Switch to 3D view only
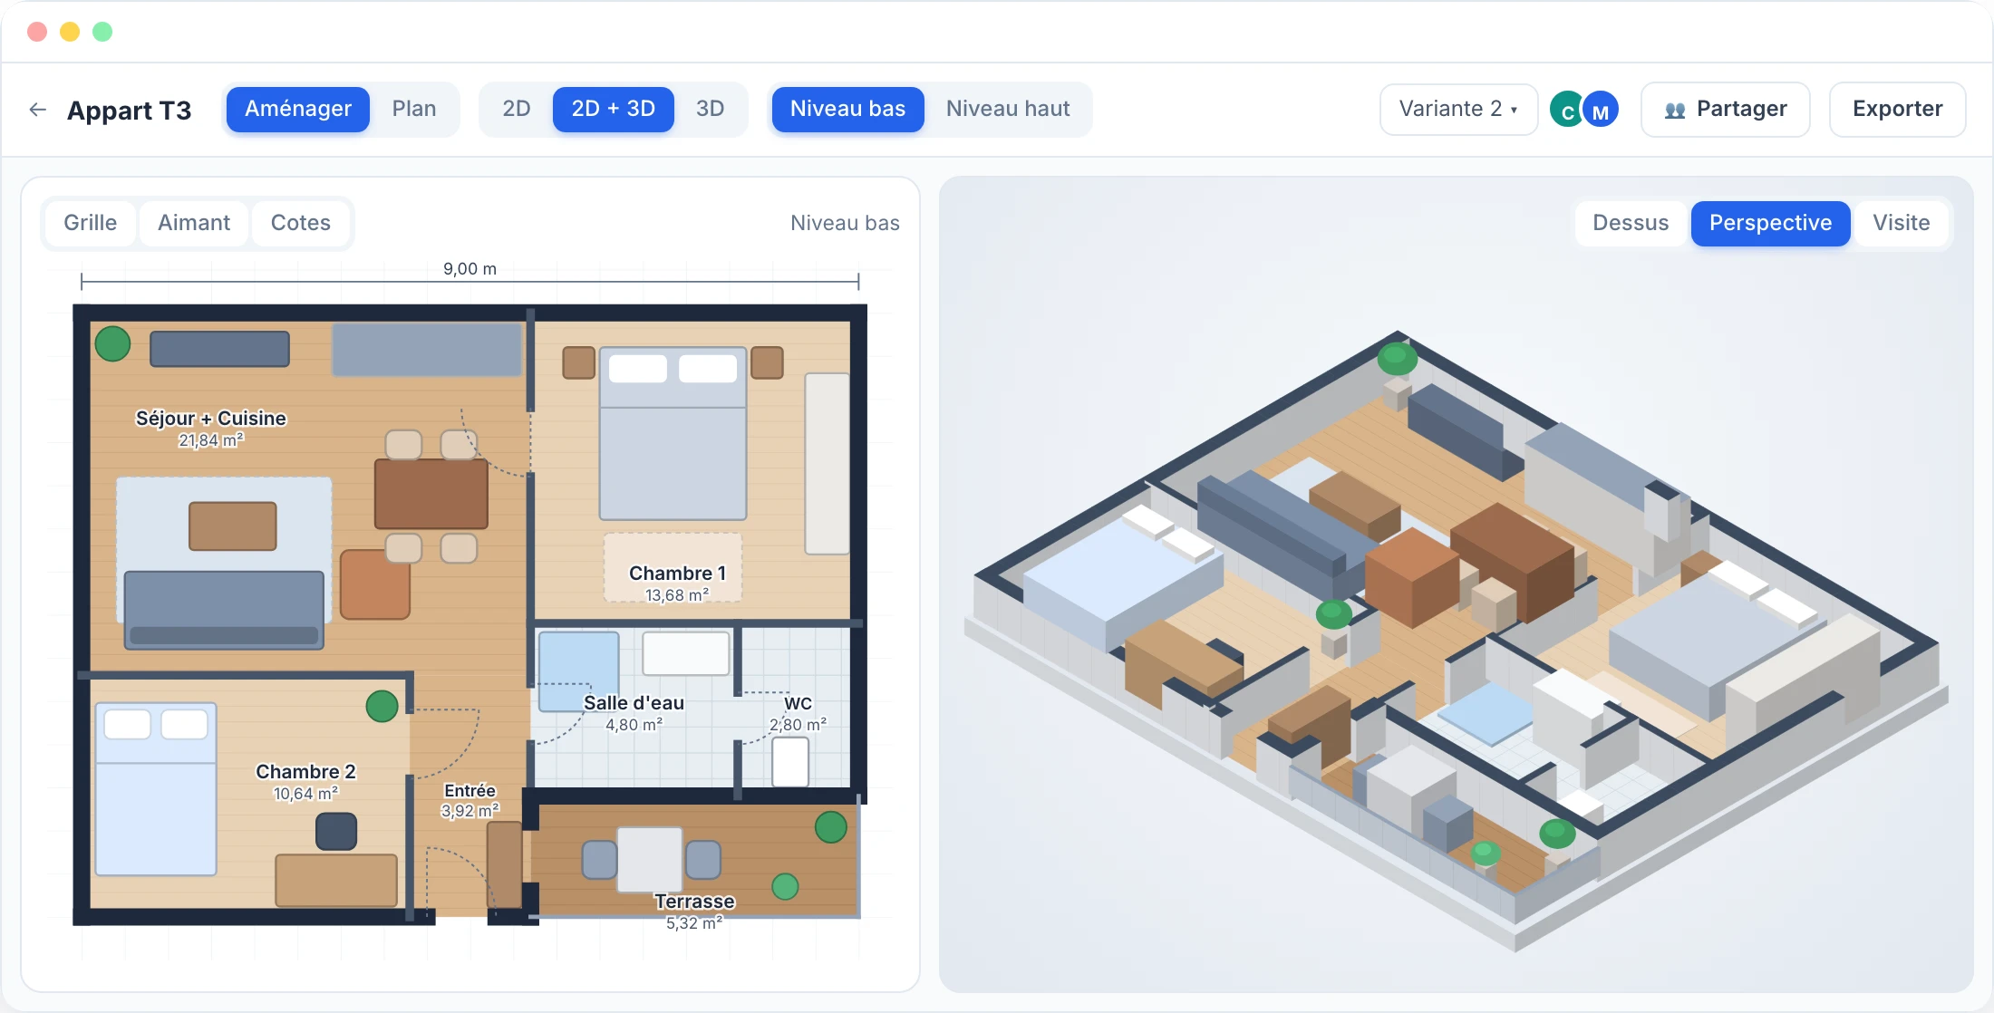This screenshot has height=1013, width=1994. click(710, 110)
